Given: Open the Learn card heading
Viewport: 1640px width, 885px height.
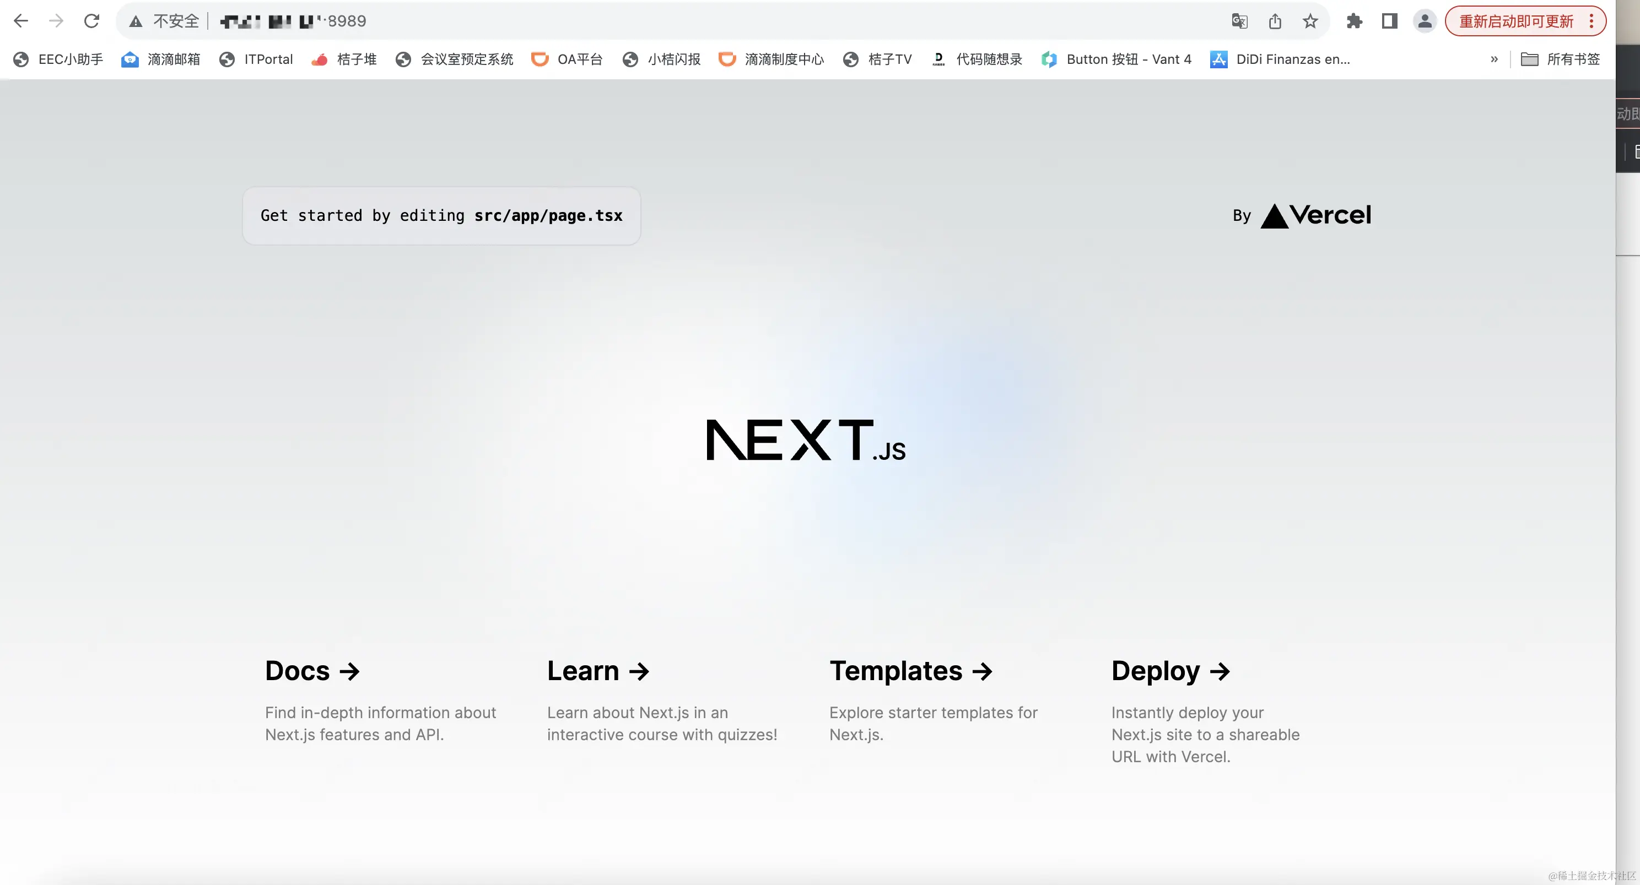Looking at the screenshot, I should click(x=598, y=671).
